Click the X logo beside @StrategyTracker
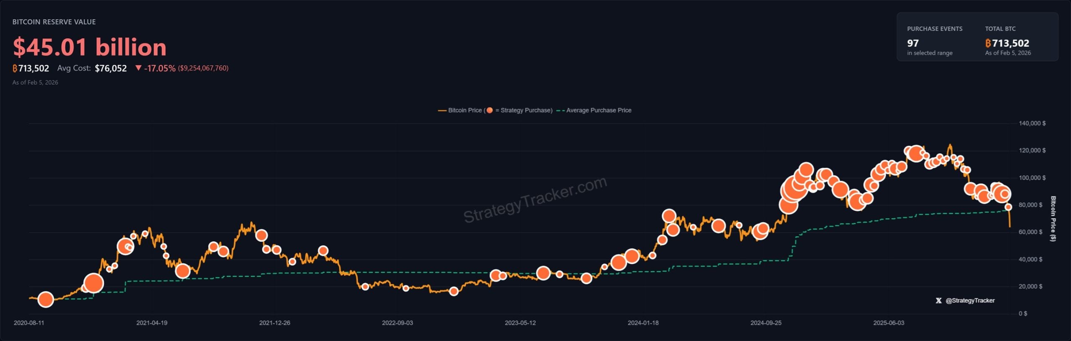The image size is (1071, 341). (938, 301)
